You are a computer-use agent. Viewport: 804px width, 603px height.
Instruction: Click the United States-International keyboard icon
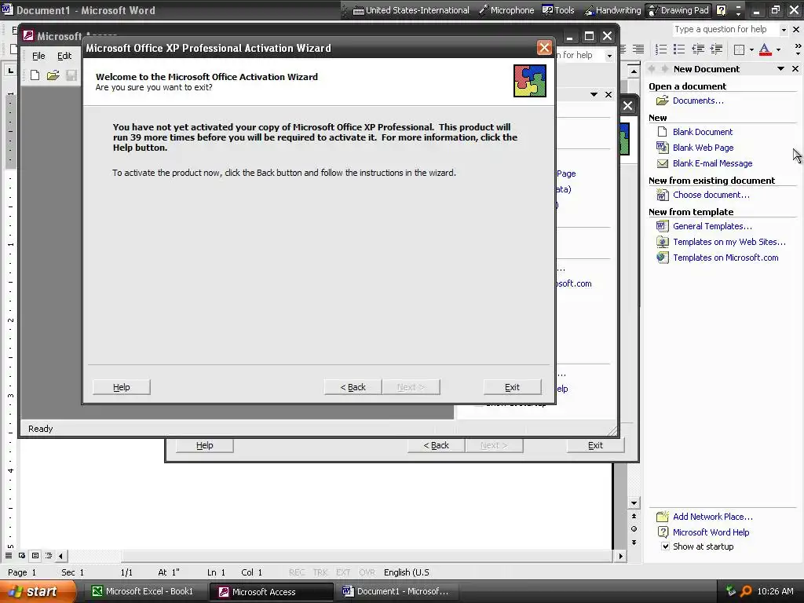point(358,10)
